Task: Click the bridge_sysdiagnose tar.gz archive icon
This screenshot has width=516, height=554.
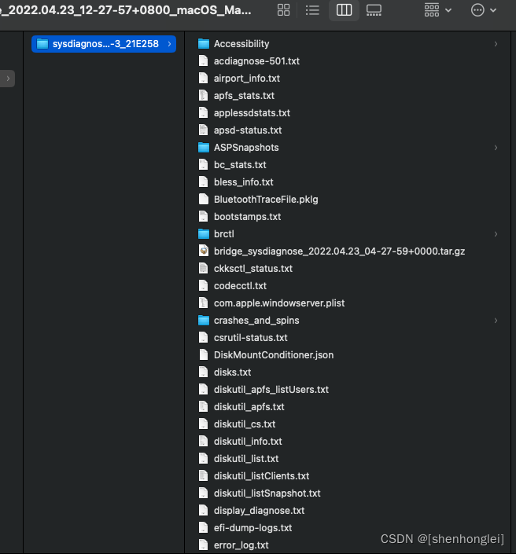Action: tap(204, 251)
